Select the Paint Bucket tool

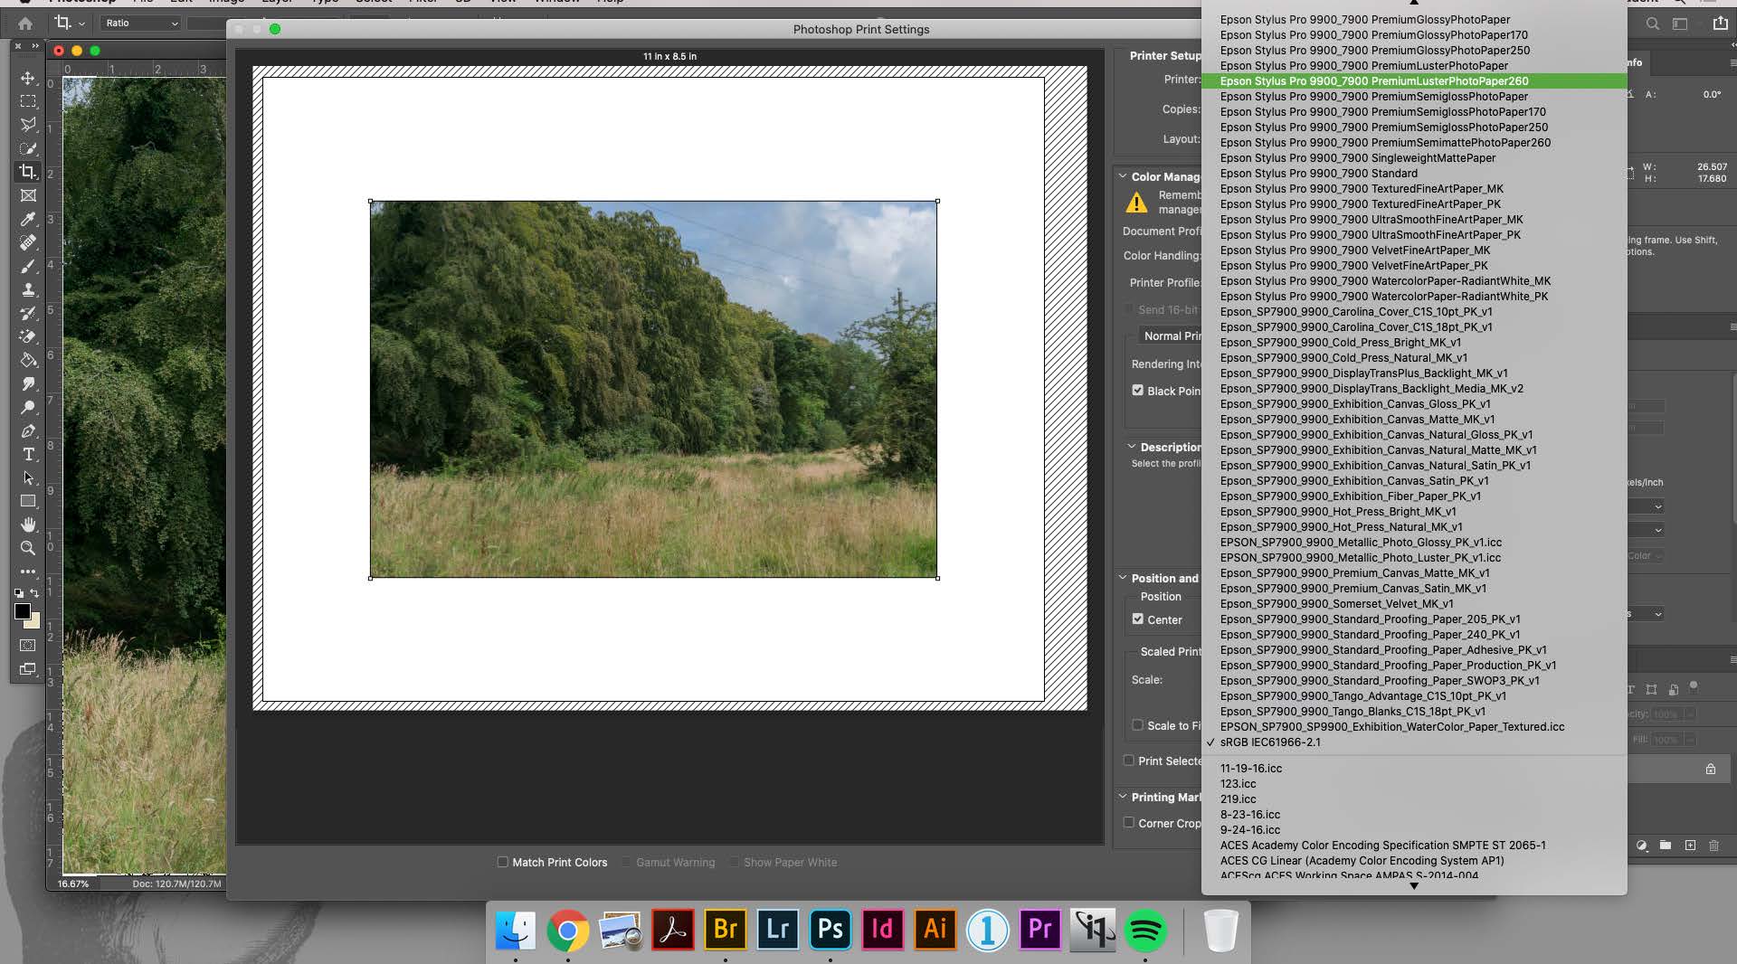pyautogui.click(x=28, y=360)
